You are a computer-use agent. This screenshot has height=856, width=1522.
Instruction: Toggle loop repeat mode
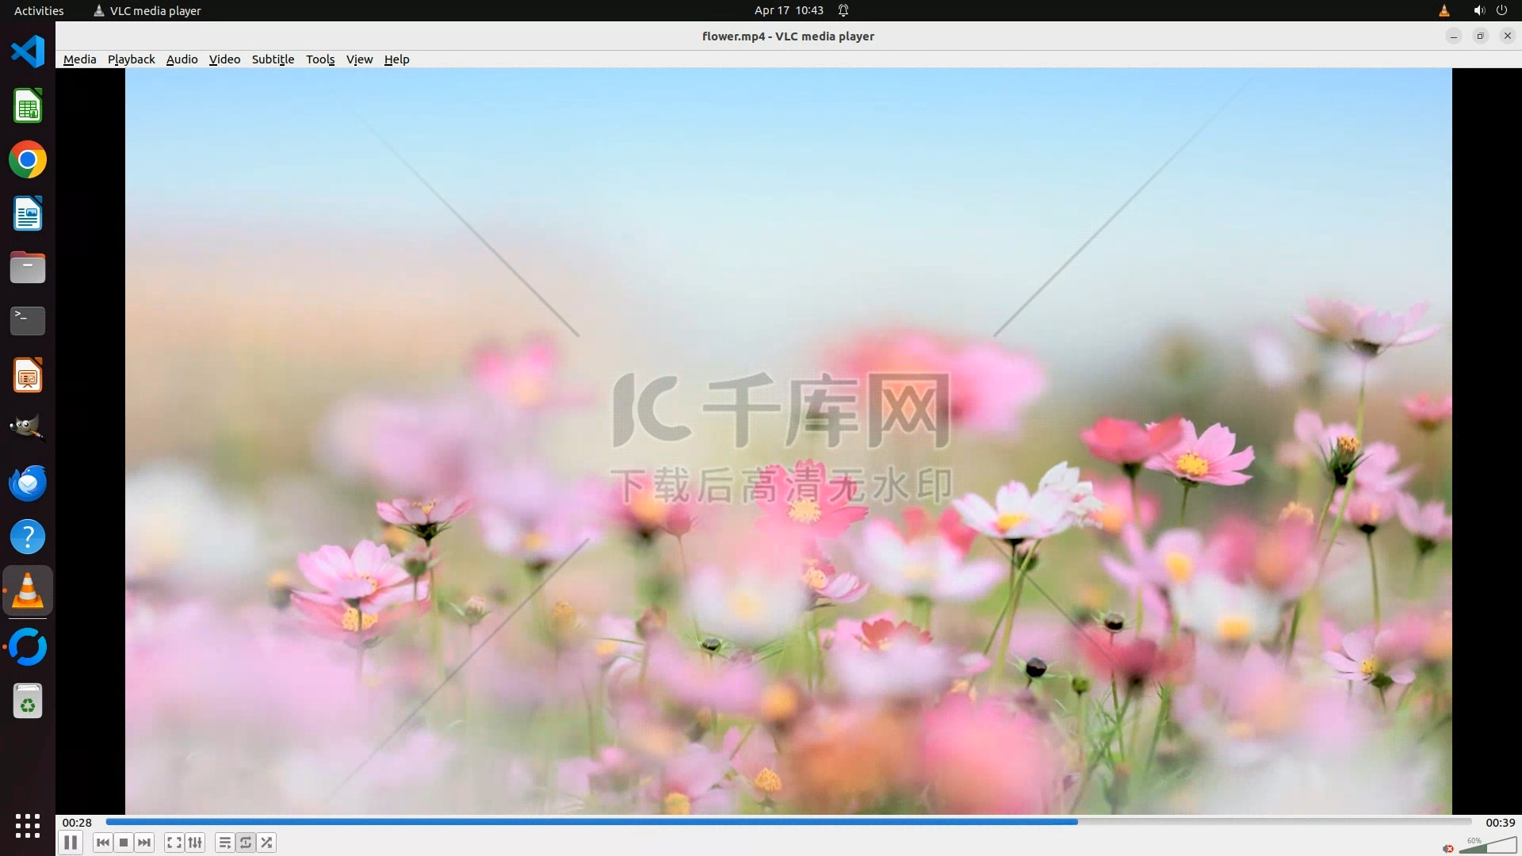[x=246, y=843]
